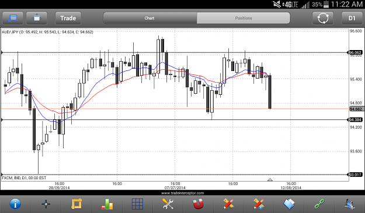Select the yellow measuring ruler frame tool

(77, 204)
